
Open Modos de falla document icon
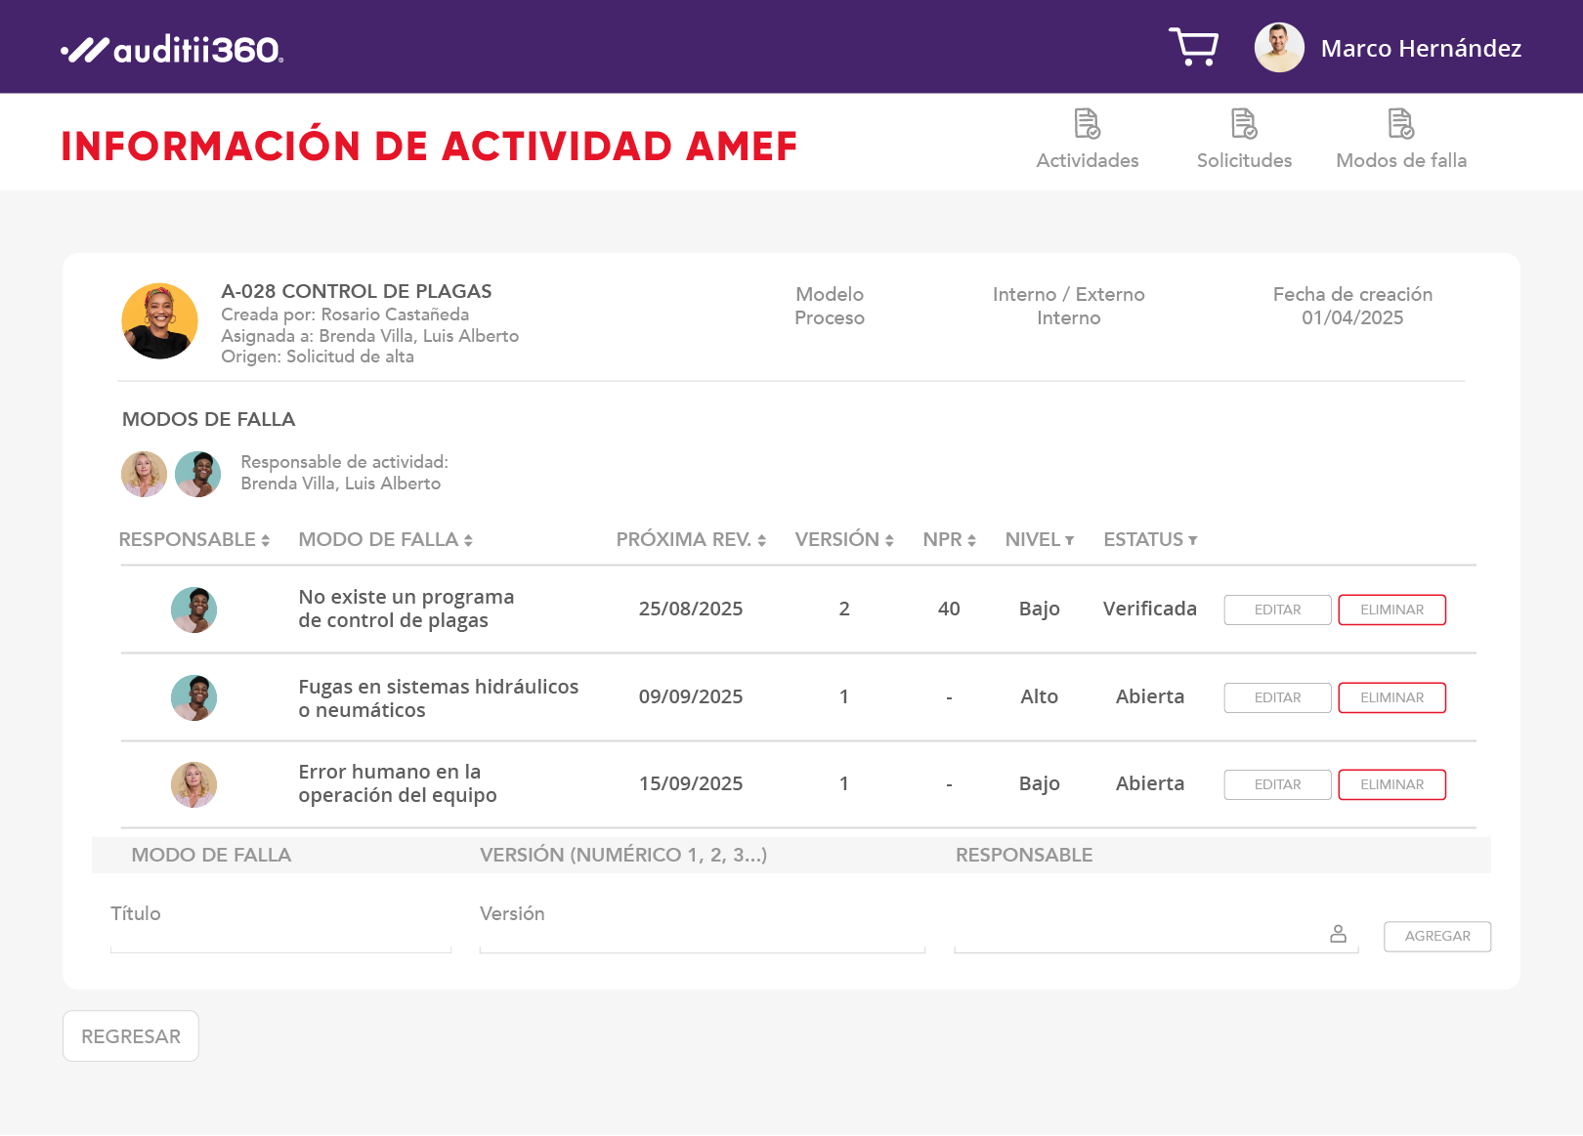(x=1400, y=125)
